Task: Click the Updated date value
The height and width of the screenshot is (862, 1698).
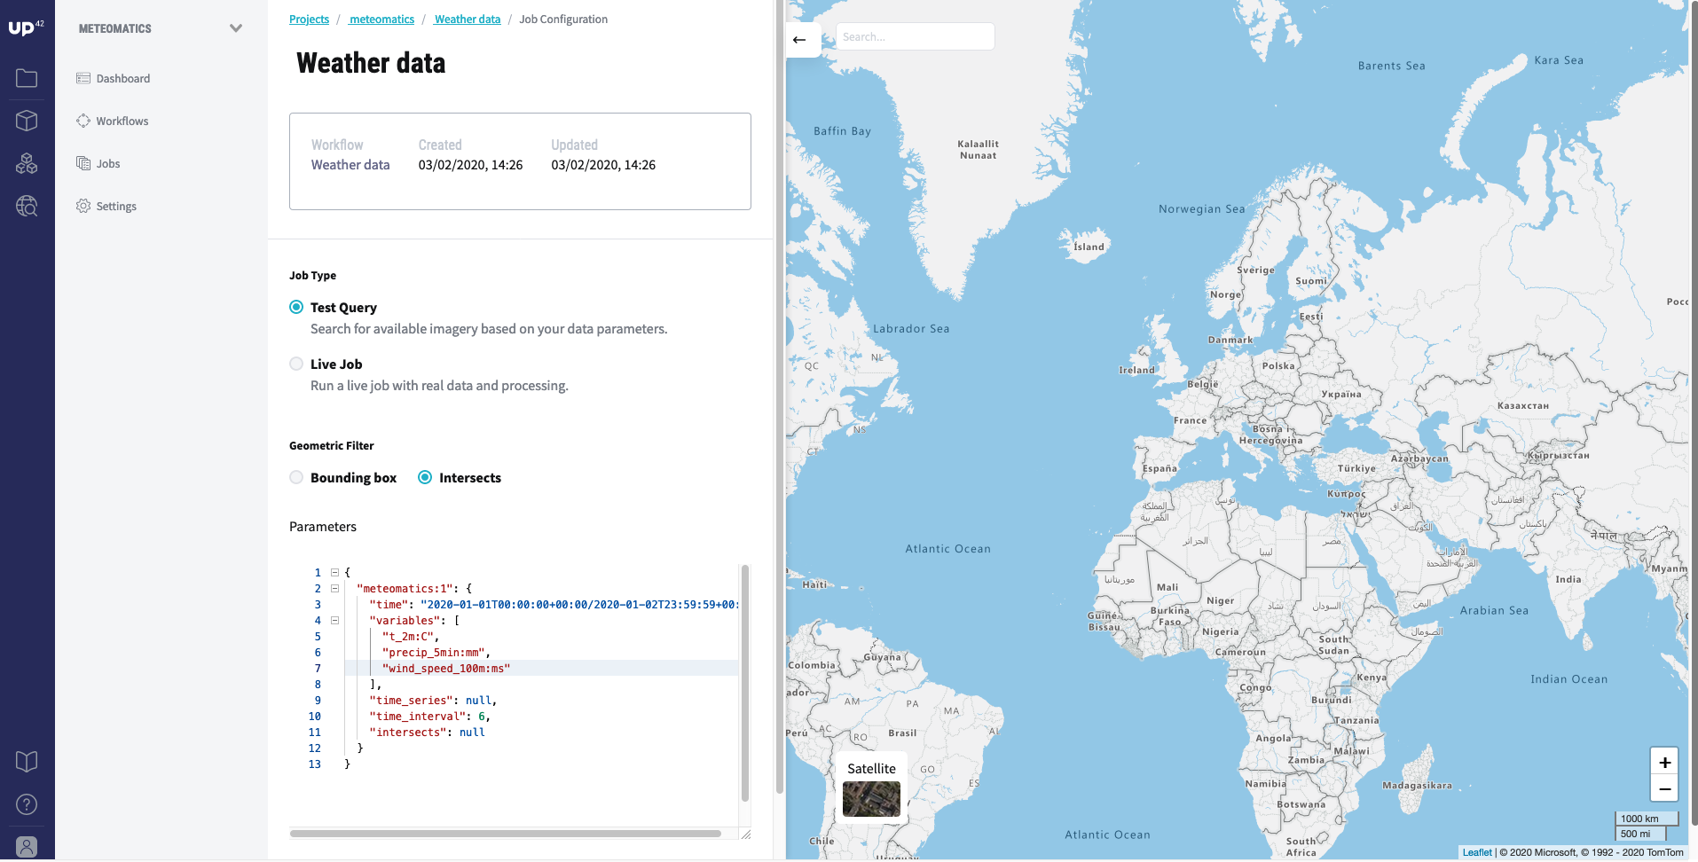Action: coord(603,165)
